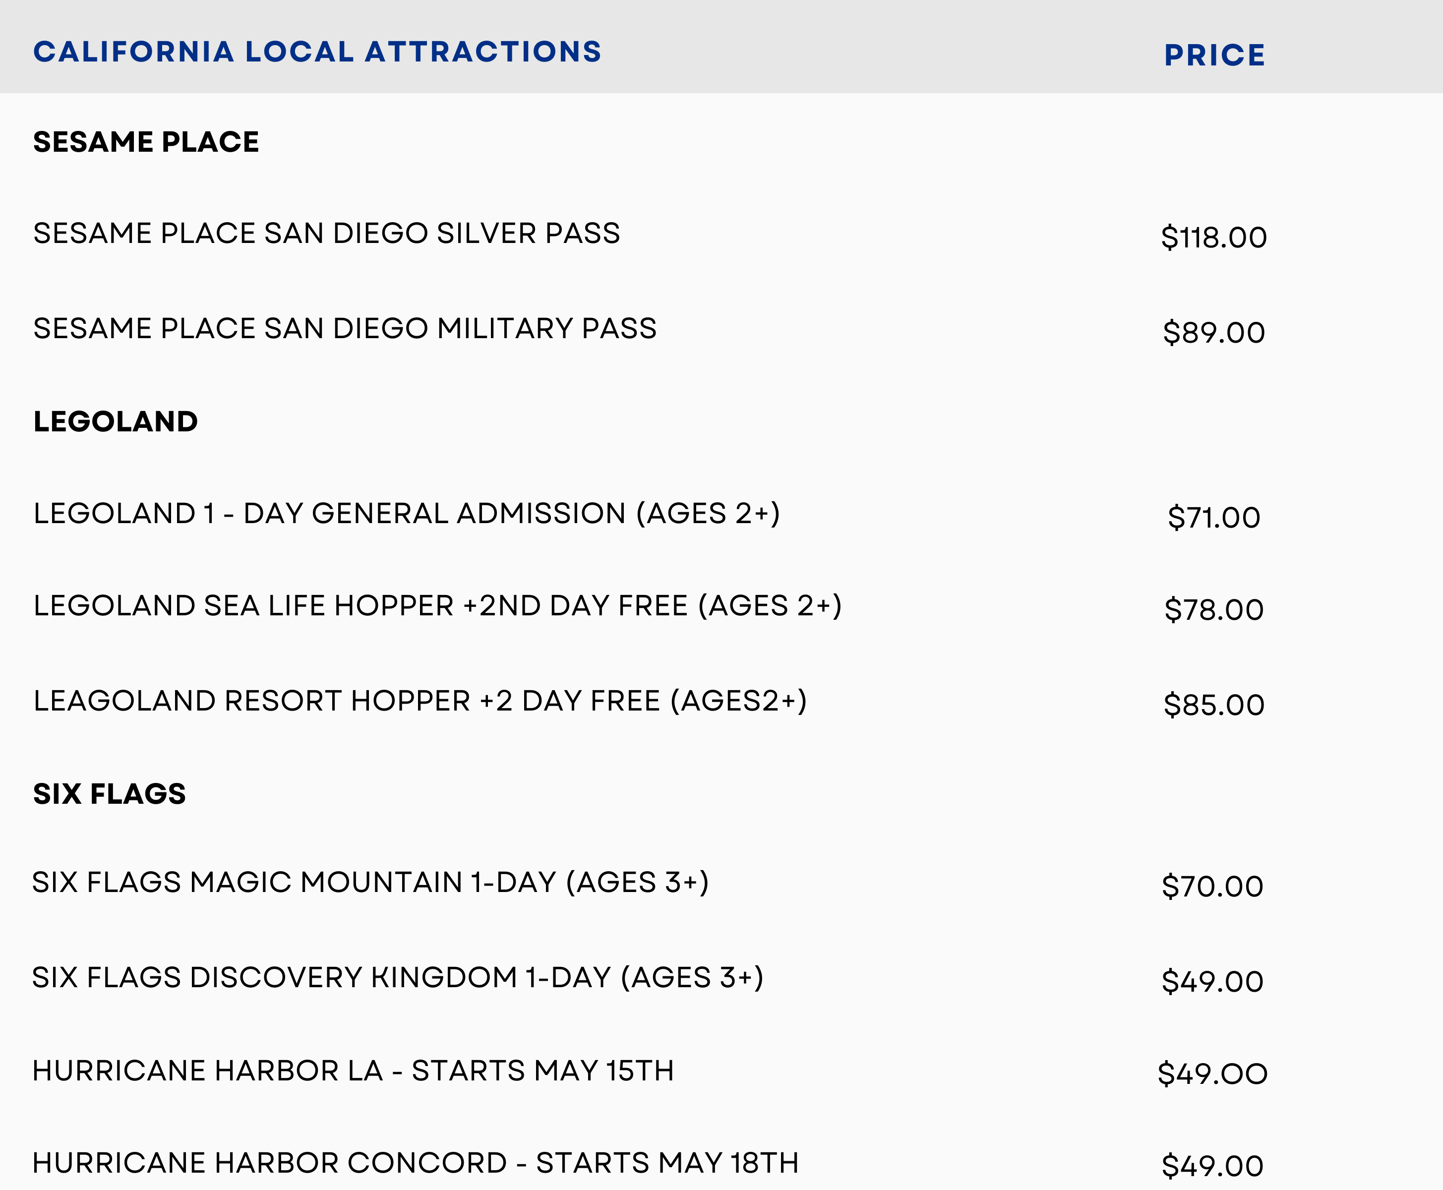Screen dimensions: 1443x1190
Task: Select Hurricane Harbor LA listing
Action: tap(353, 1071)
